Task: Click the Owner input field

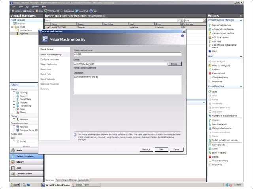Action: (120, 64)
